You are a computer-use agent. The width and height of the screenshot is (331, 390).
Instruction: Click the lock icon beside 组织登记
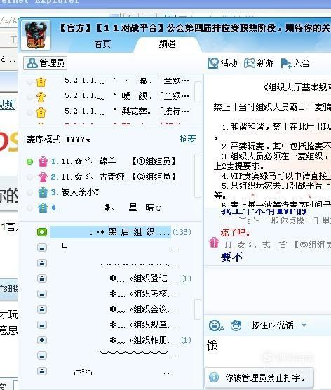[42, 278]
